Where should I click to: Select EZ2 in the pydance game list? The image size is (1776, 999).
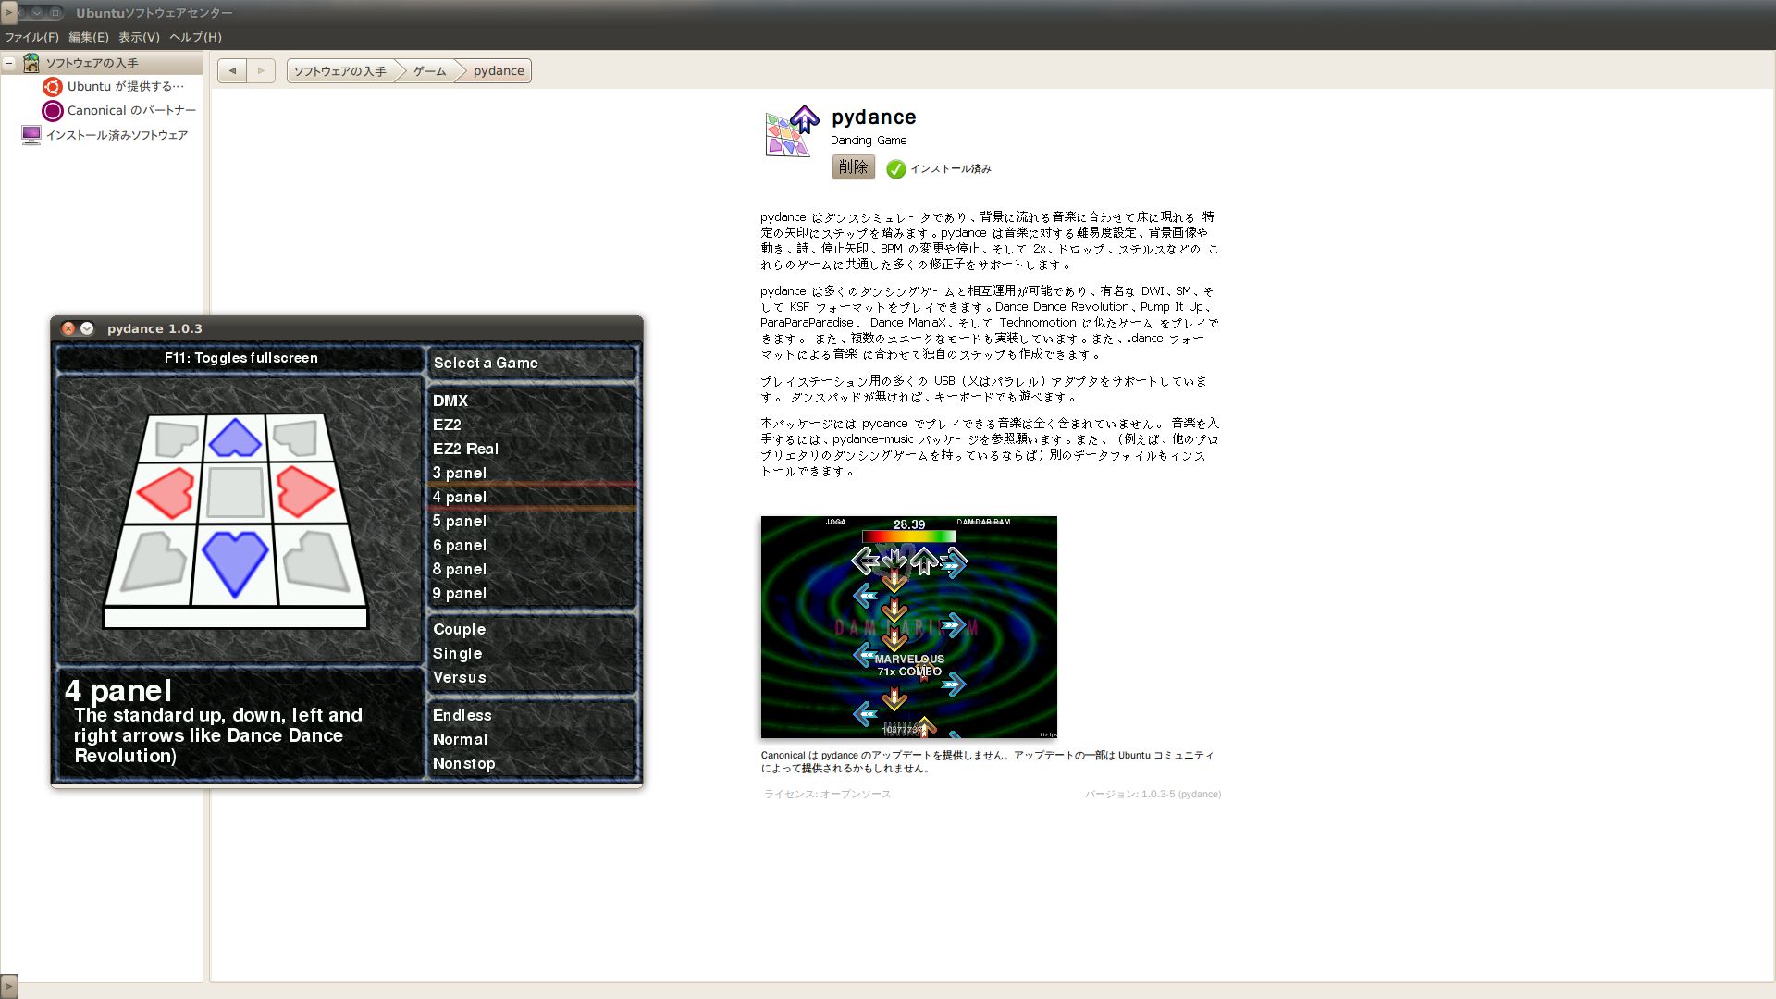click(447, 425)
